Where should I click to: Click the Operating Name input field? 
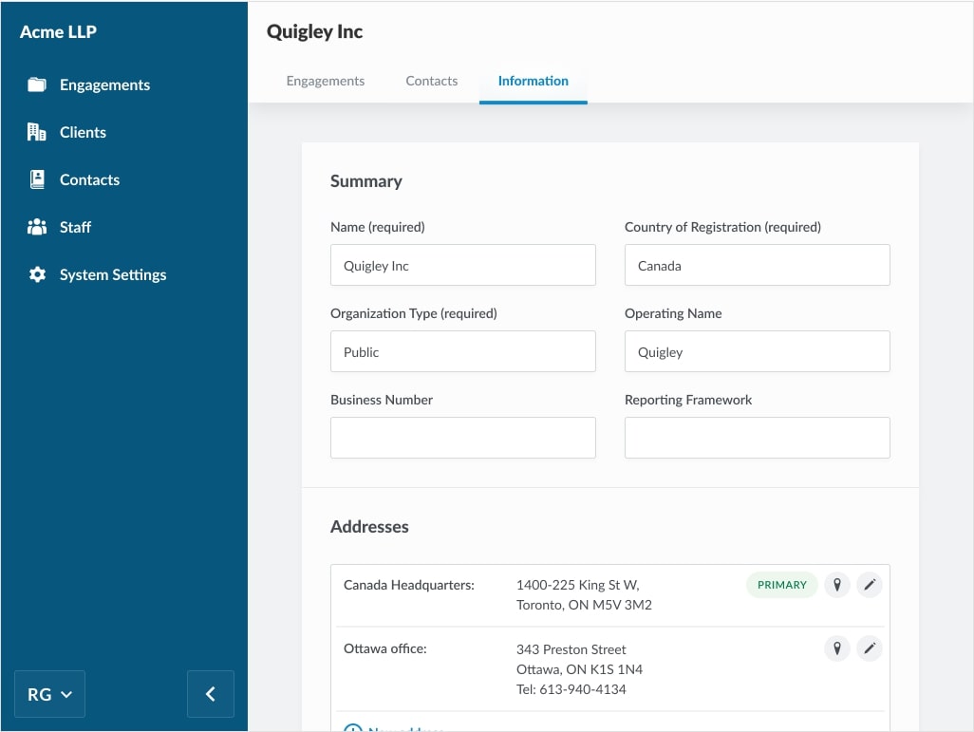coord(757,352)
